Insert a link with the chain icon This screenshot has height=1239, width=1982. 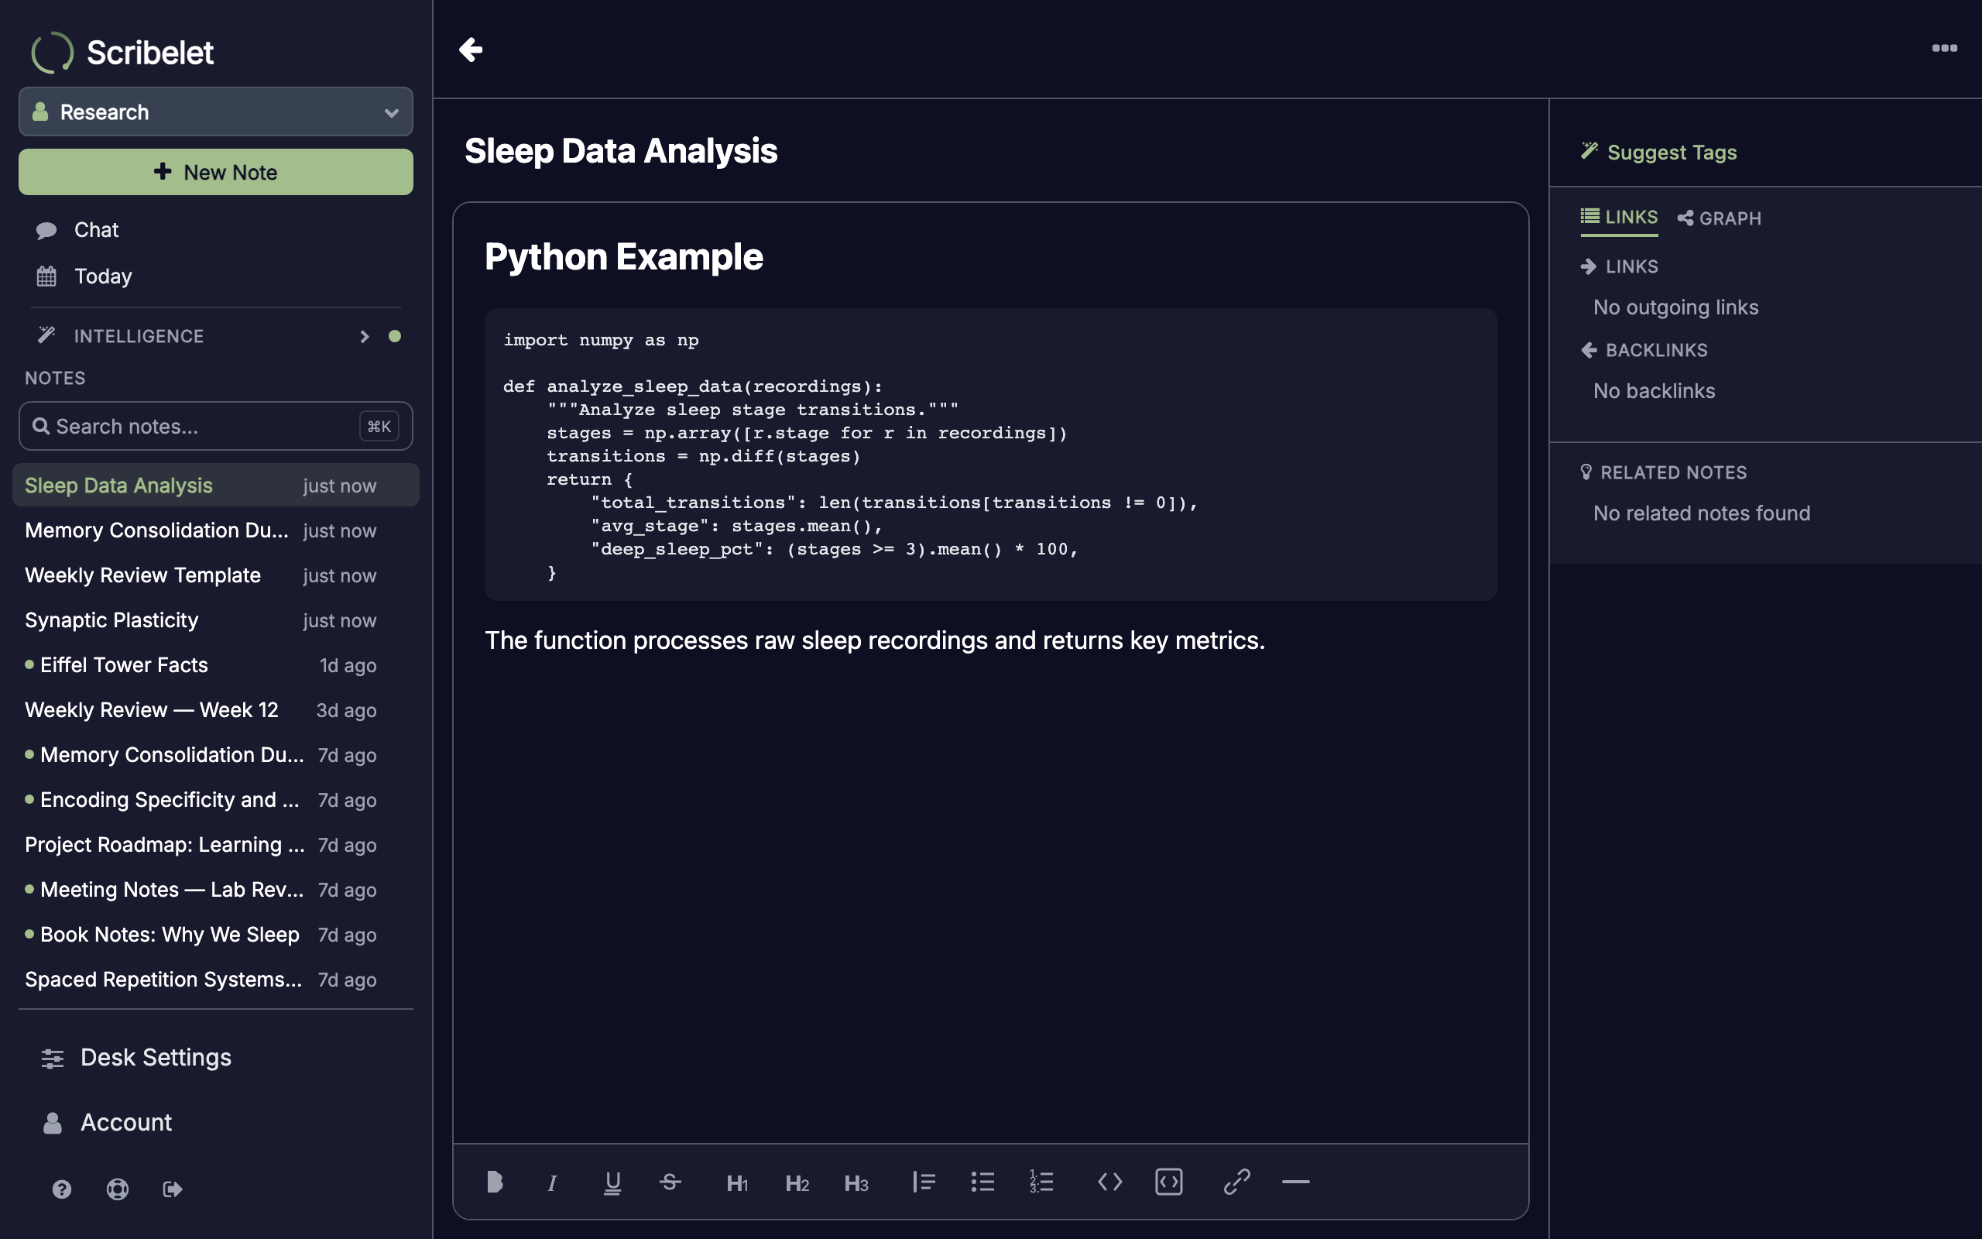(x=1236, y=1182)
